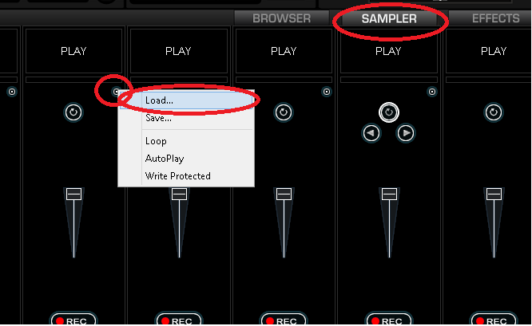Click the loop knob in third sampler slot
Viewport: 532px width, 326px height.
coord(284,112)
